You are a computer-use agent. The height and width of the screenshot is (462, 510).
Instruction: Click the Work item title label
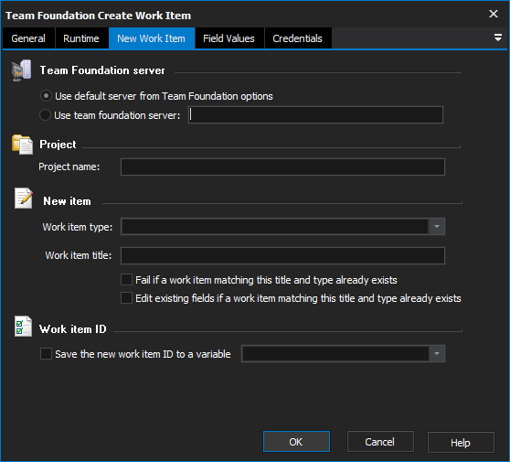point(79,255)
